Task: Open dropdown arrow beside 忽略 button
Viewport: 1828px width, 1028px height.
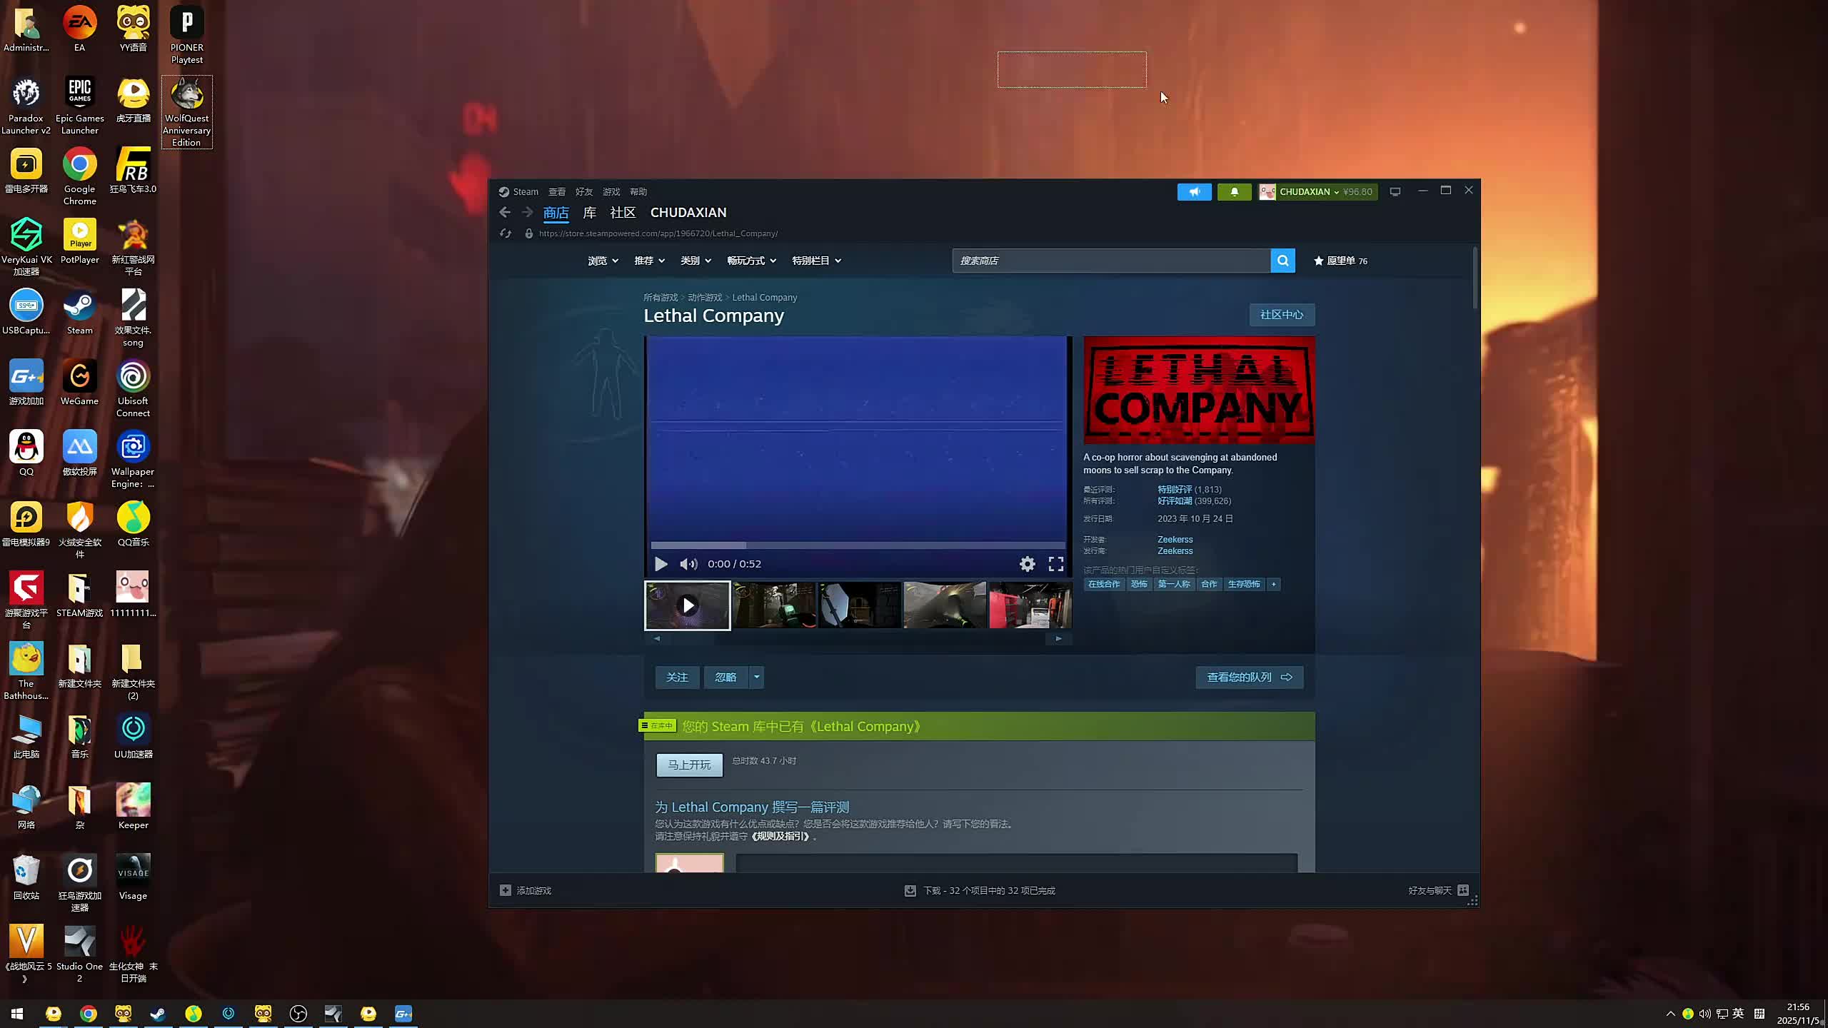Action: (756, 677)
